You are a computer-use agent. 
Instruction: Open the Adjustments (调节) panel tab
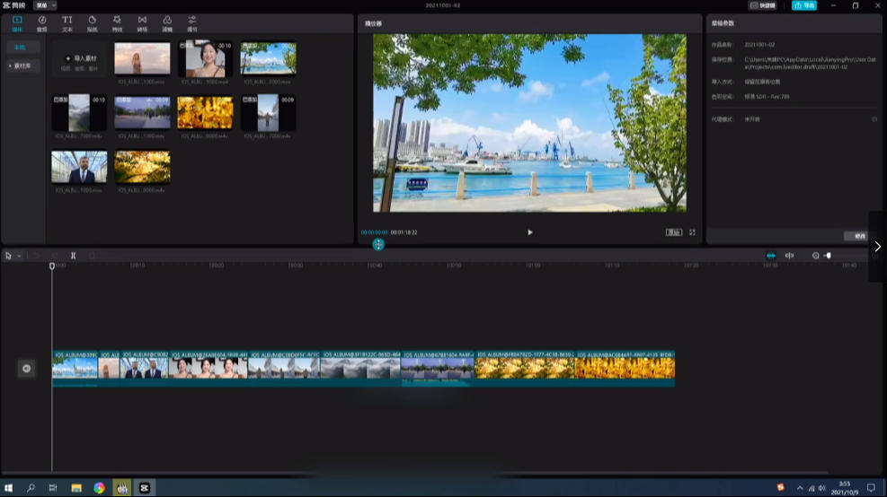click(x=192, y=22)
